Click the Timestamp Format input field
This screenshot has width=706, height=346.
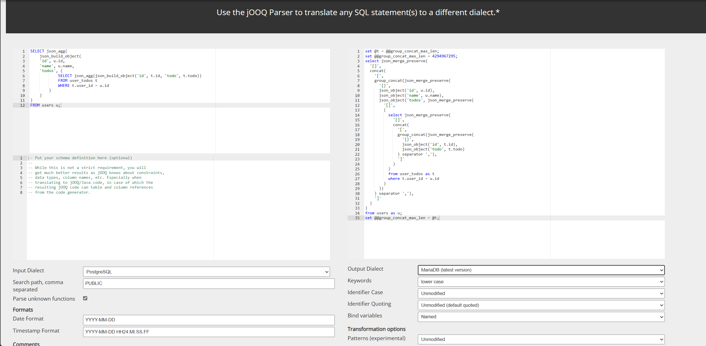coord(209,332)
